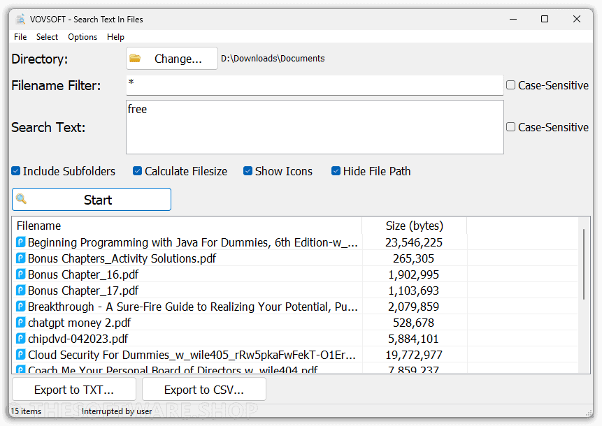The image size is (602, 426).
Task: Click Export to CSV... button
Action: pyautogui.click(x=204, y=390)
